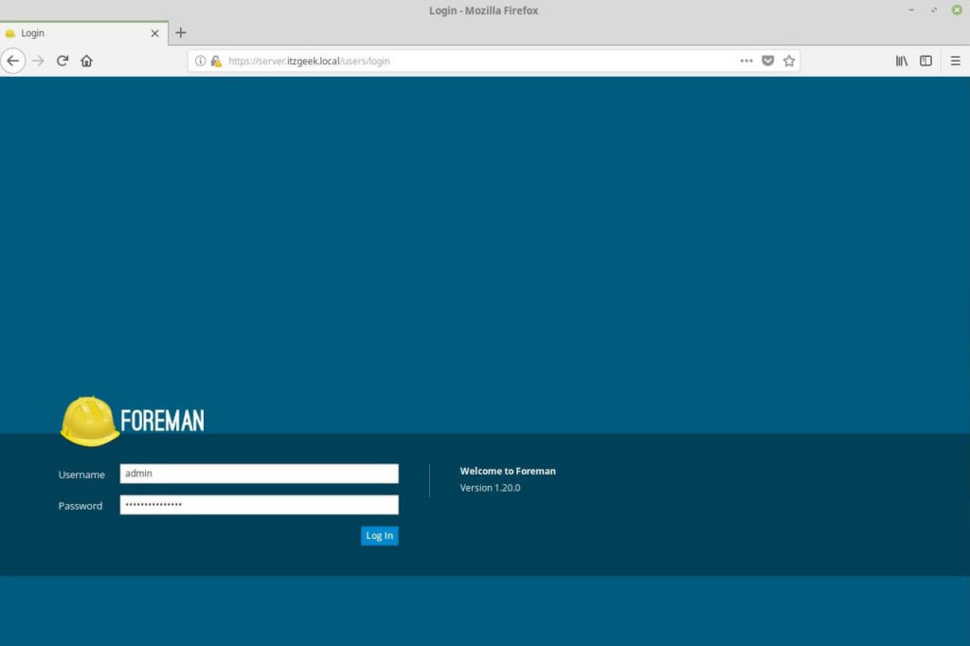Click the 'Login - Mozilla Firefox' title

484,10
